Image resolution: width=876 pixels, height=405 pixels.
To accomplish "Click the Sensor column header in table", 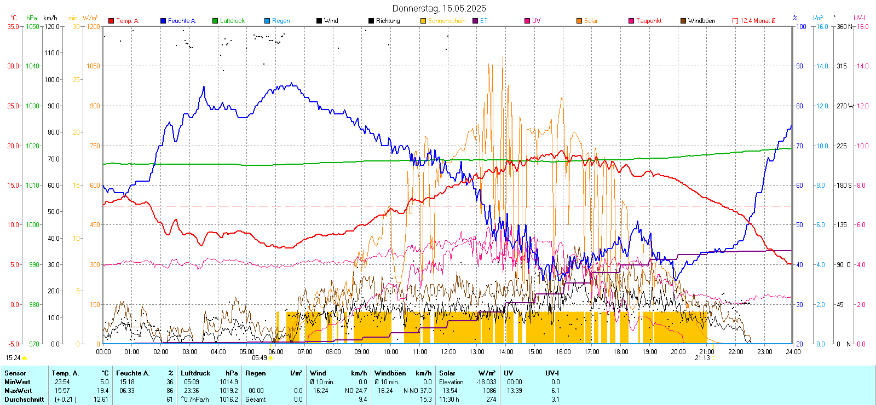I will [15, 373].
